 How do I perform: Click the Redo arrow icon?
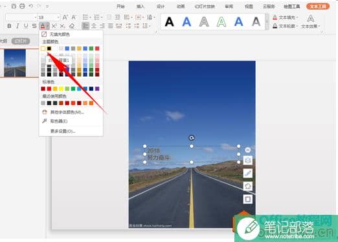(x=39, y=6)
